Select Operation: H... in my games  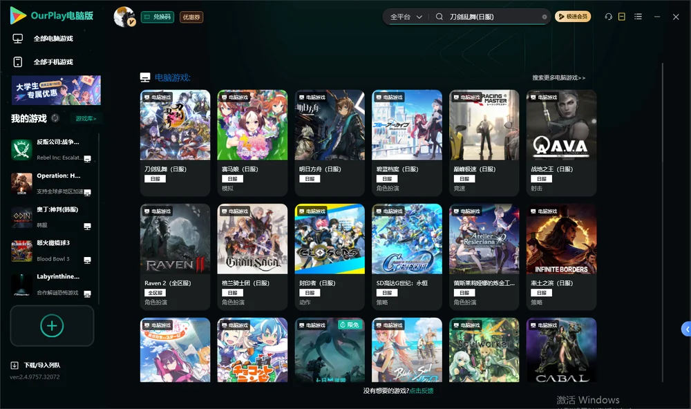51,183
